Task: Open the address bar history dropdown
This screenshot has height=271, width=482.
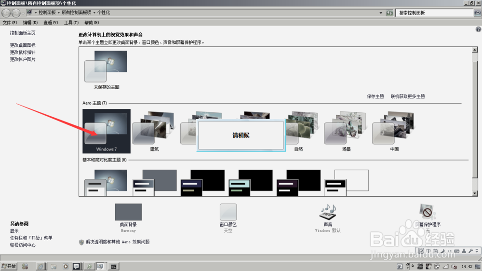Action: pos(381,13)
